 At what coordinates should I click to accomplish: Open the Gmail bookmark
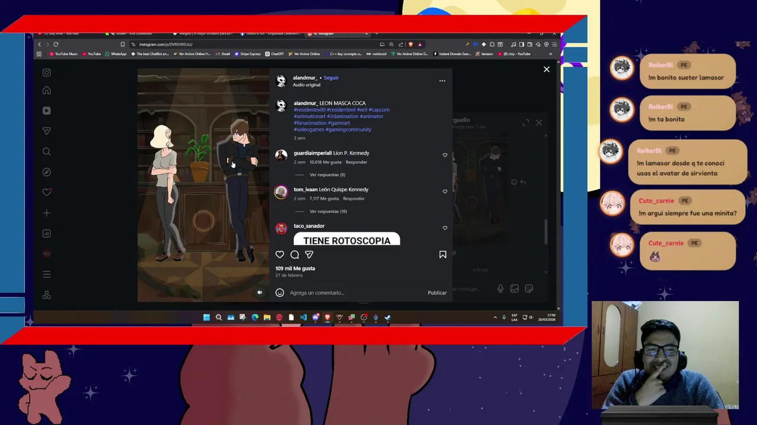pos(223,54)
